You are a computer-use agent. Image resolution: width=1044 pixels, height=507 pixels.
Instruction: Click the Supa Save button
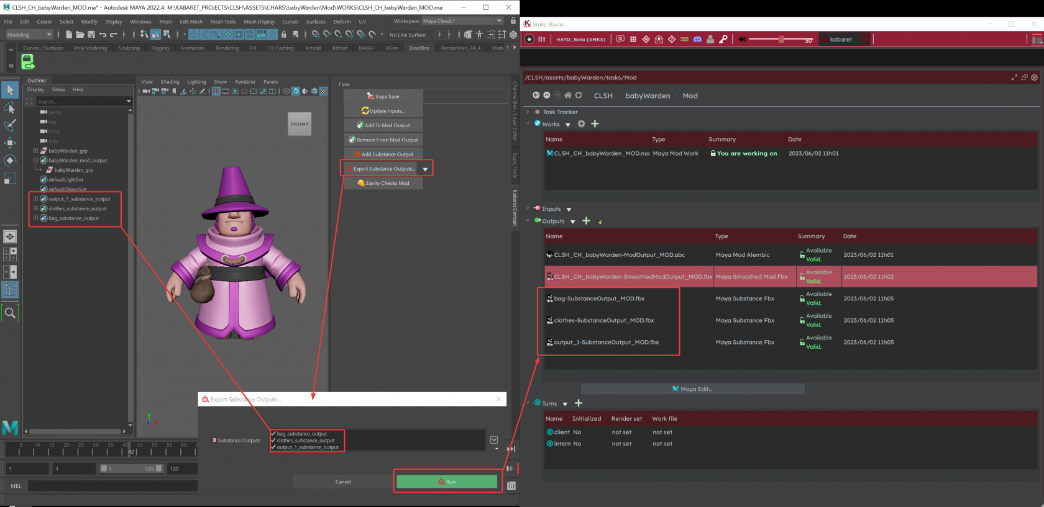coord(383,96)
